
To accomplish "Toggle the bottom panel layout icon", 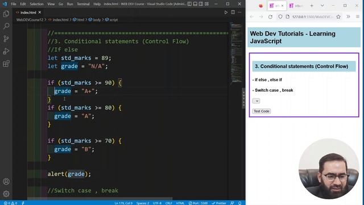I will (195, 4).
